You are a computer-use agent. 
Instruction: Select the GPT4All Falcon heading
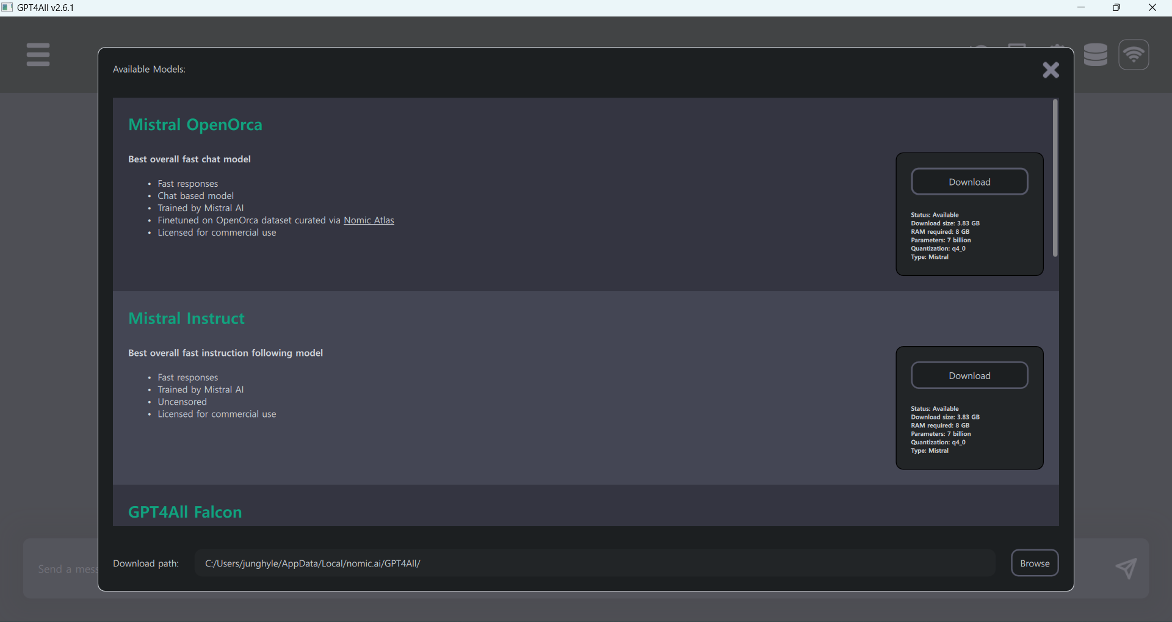tap(185, 512)
